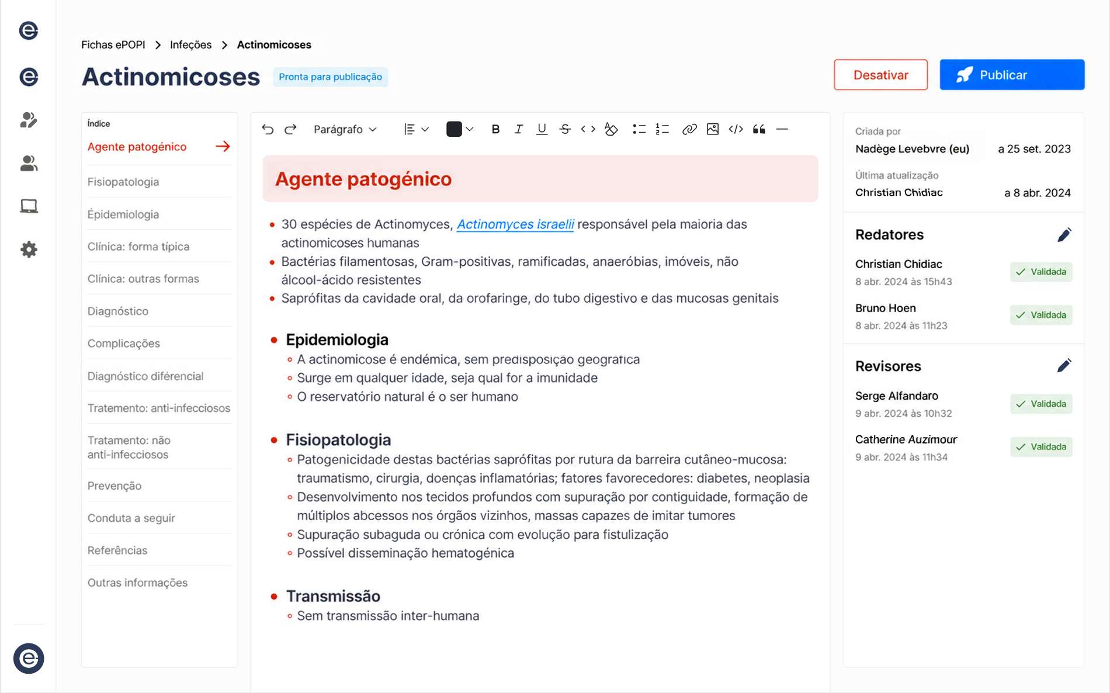
Task: Go to Infeções breadcrumb
Action: (191, 45)
